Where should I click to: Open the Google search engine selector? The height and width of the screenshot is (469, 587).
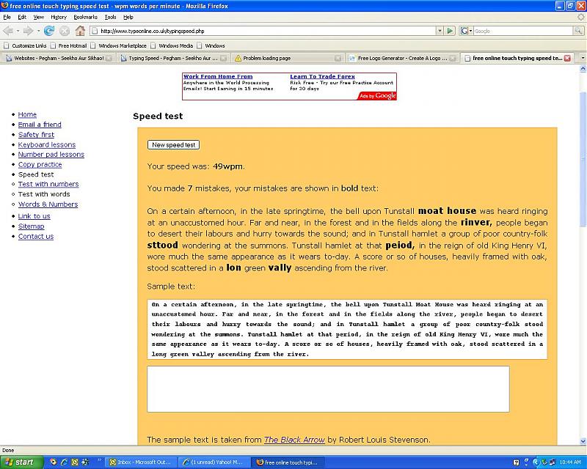click(466, 31)
